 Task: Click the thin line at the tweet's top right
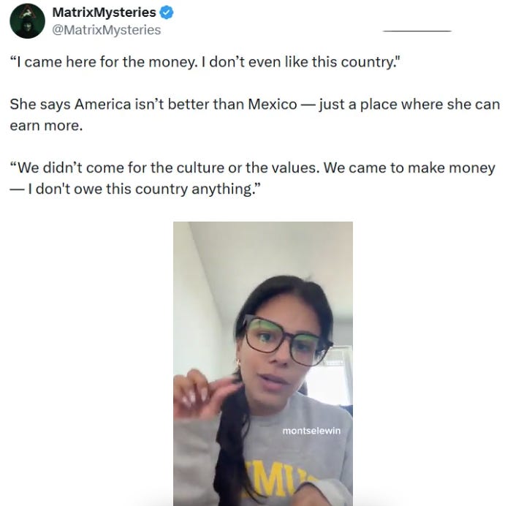coord(417,31)
